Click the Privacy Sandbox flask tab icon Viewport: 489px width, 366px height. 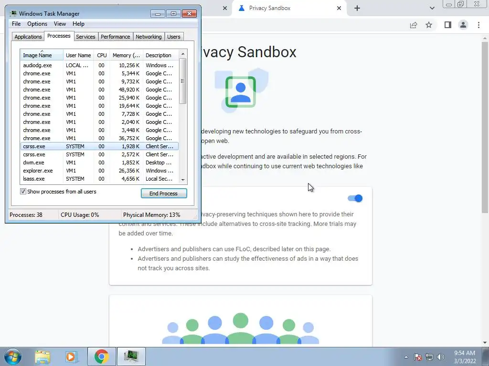(241, 9)
